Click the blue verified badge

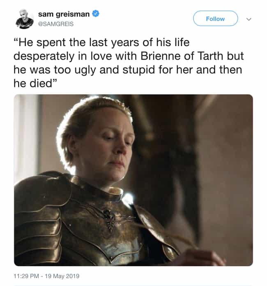96,14
